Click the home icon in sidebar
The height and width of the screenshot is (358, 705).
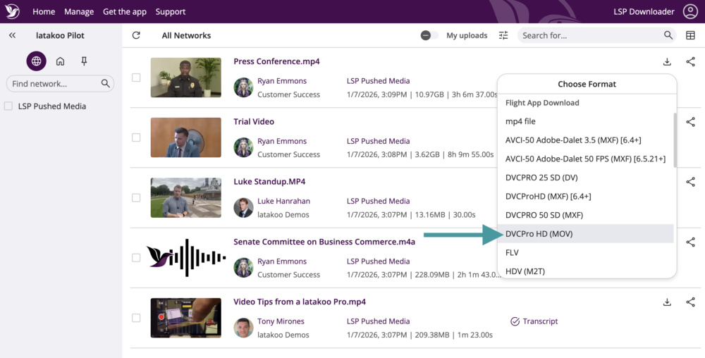(x=61, y=61)
